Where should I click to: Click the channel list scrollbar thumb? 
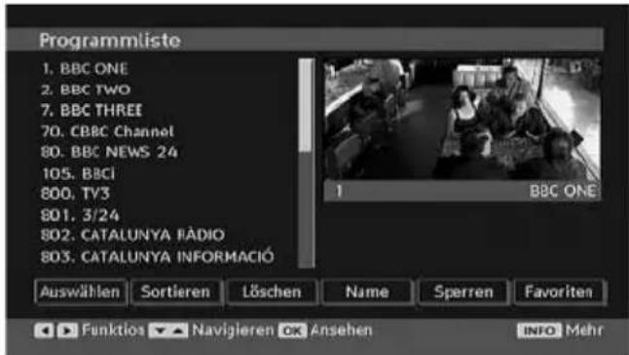[307, 106]
